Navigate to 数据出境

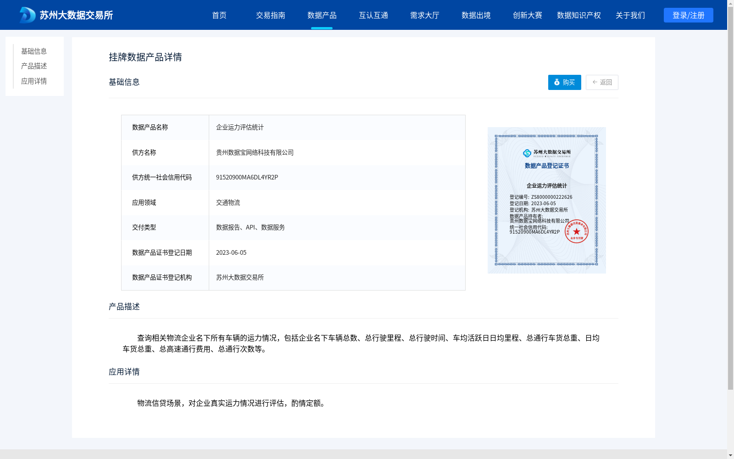(x=476, y=15)
